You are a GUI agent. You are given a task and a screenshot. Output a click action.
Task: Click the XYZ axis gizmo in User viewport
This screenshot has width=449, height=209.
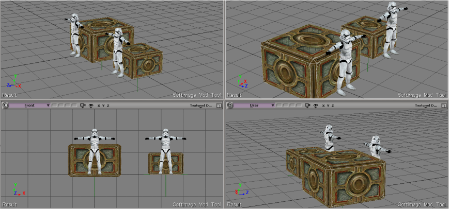pyautogui.click(x=242, y=189)
